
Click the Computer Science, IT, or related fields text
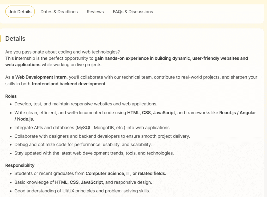pos(126,173)
